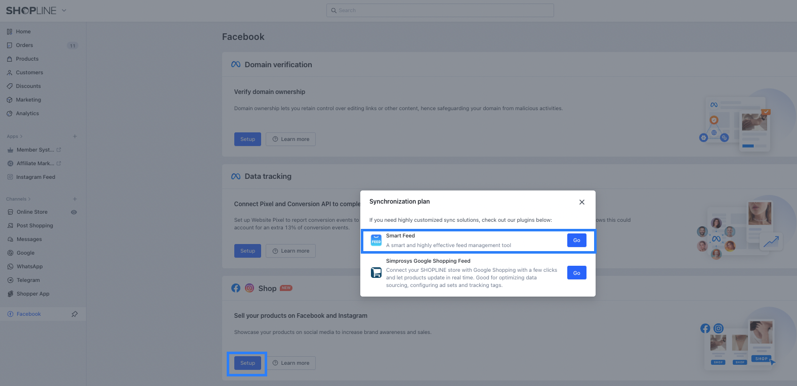The height and width of the screenshot is (386, 797).
Task: Click Go for Smart Feed
Action: [x=576, y=240]
